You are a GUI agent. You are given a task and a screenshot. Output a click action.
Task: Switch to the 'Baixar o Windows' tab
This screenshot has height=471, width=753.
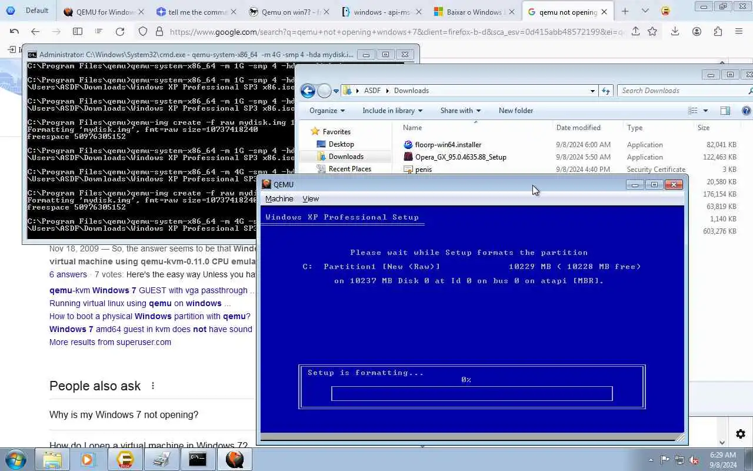click(473, 12)
